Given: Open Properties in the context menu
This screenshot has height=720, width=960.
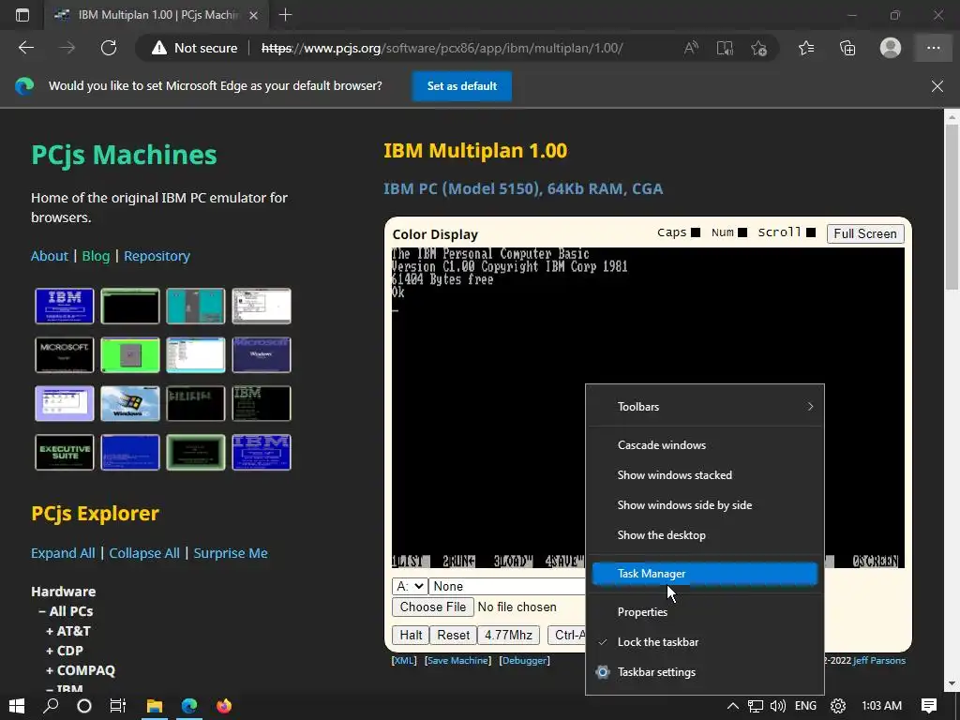Looking at the screenshot, I should click(x=705, y=612).
